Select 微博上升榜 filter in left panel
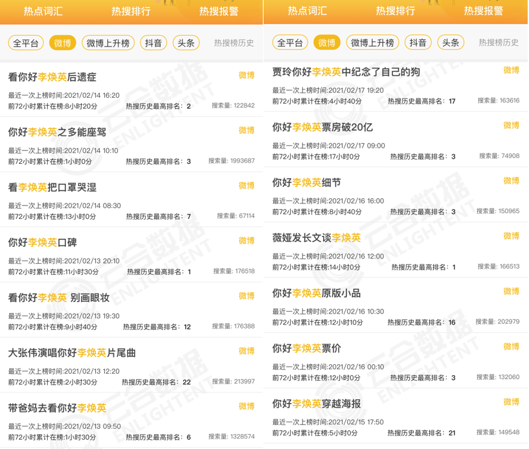The height and width of the screenshot is (449, 529). [108, 43]
